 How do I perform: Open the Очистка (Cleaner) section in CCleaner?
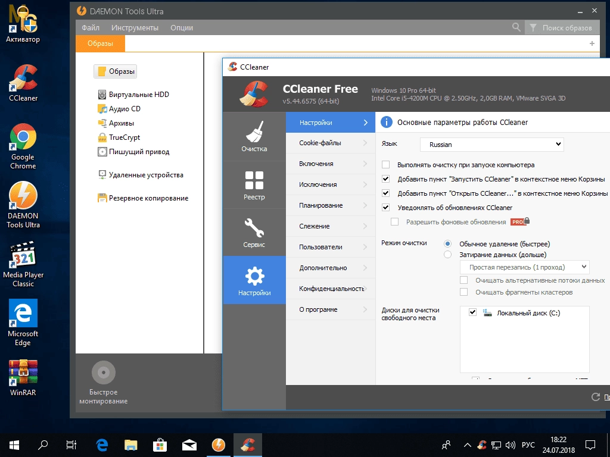pos(254,137)
